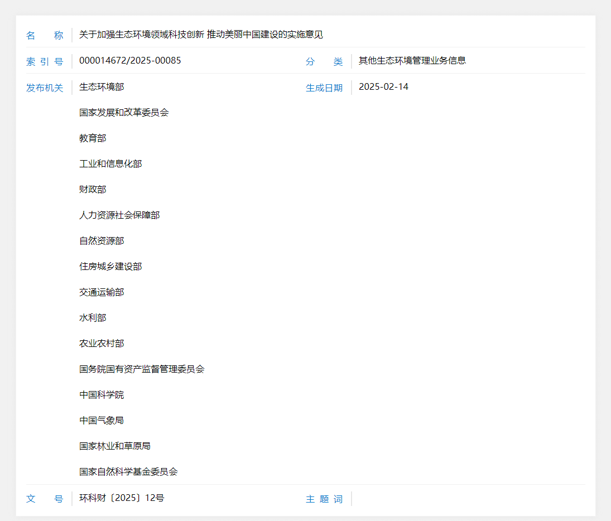Click the agency 国家林业和草原局
611x521 pixels.
coord(115,446)
